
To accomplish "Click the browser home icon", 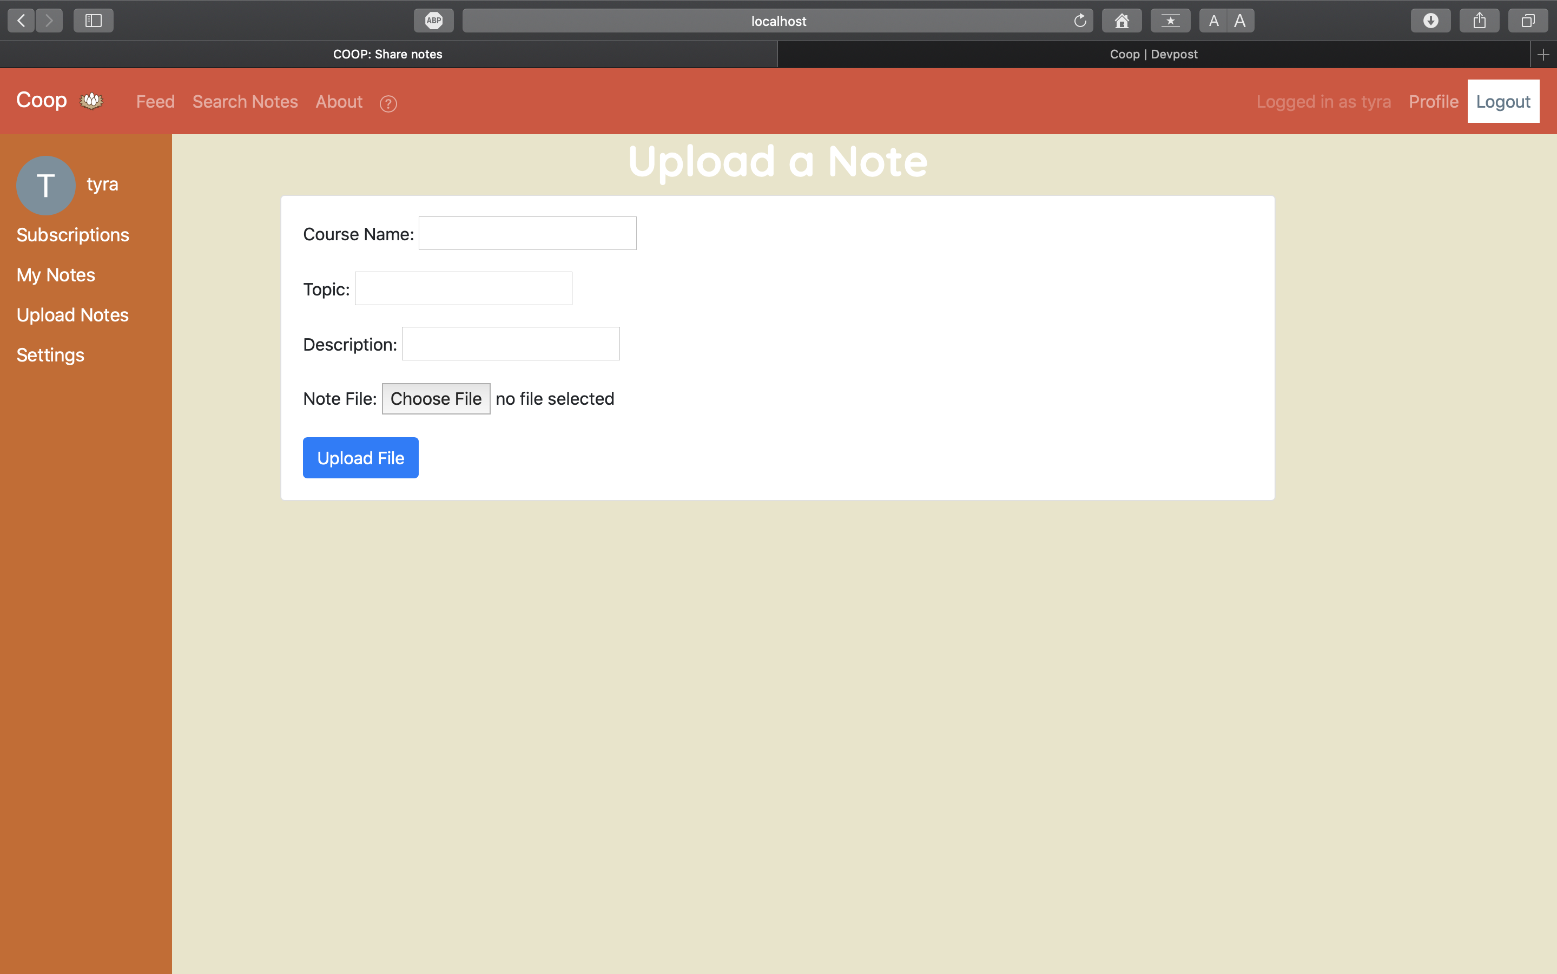I will (1121, 21).
